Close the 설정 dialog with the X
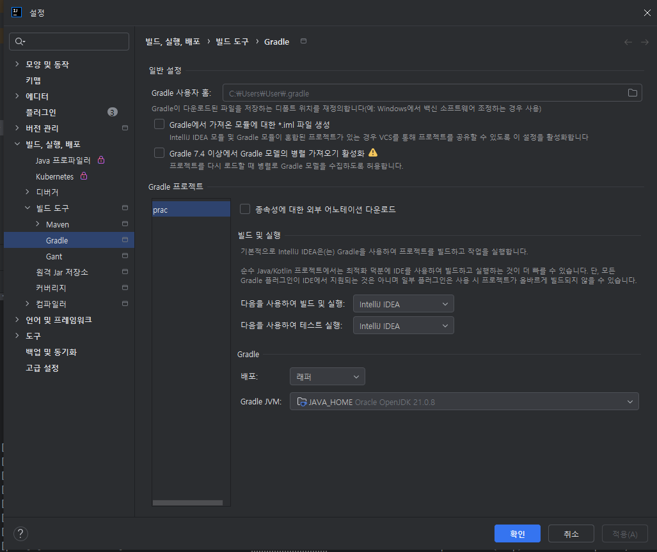Viewport: 657px width, 552px height. (x=647, y=13)
